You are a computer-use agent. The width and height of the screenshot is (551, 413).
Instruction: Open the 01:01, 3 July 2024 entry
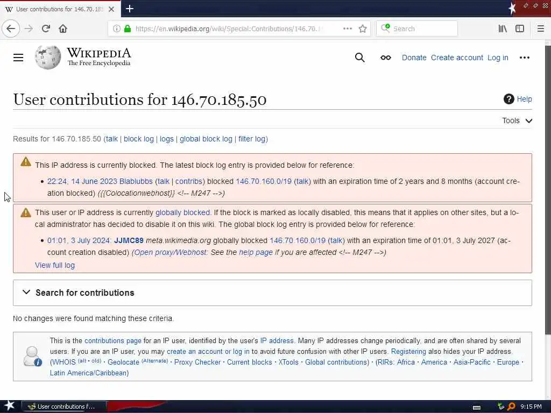[x=79, y=240]
